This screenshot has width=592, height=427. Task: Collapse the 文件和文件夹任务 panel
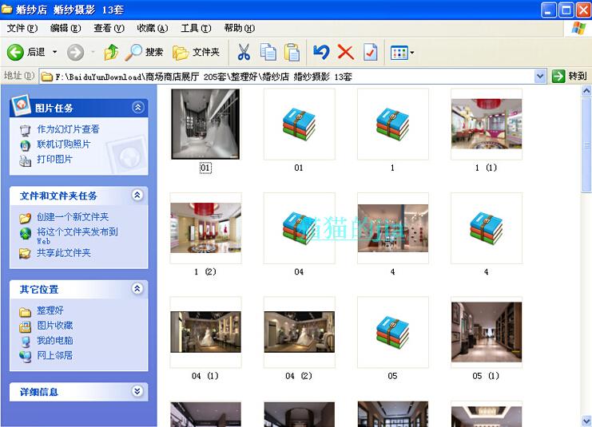pyautogui.click(x=138, y=196)
